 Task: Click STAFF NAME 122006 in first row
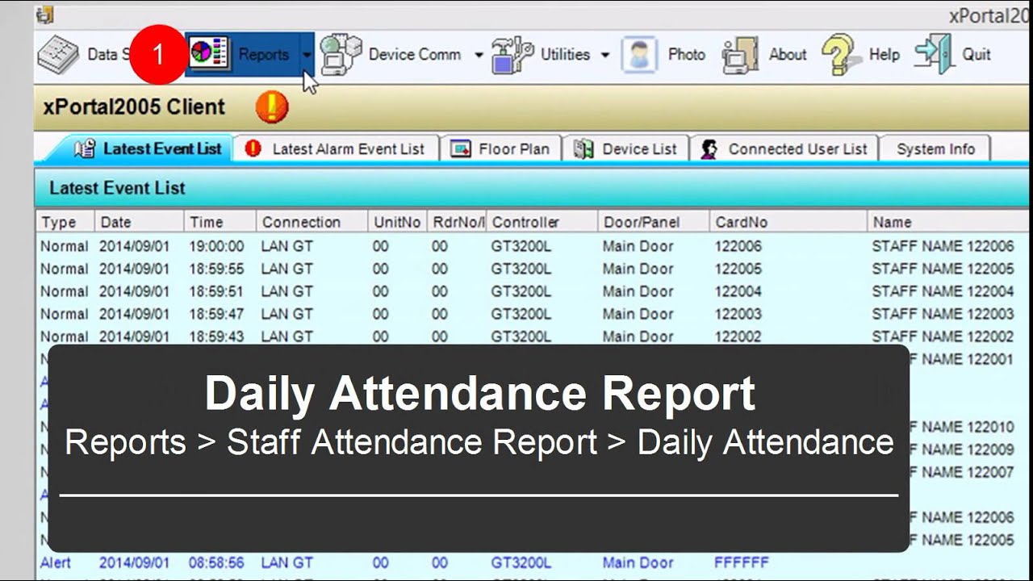click(x=943, y=246)
